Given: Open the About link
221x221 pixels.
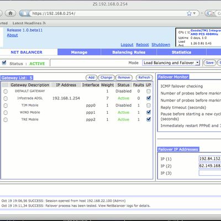Looking at the screenshot, I should point(12,35).
